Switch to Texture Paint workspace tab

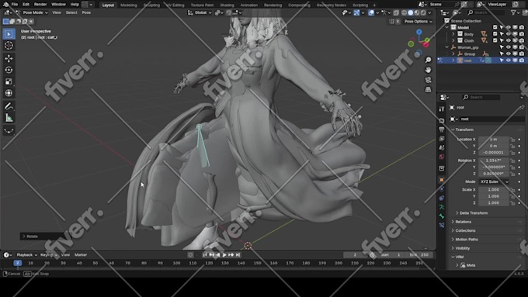[202, 5]
